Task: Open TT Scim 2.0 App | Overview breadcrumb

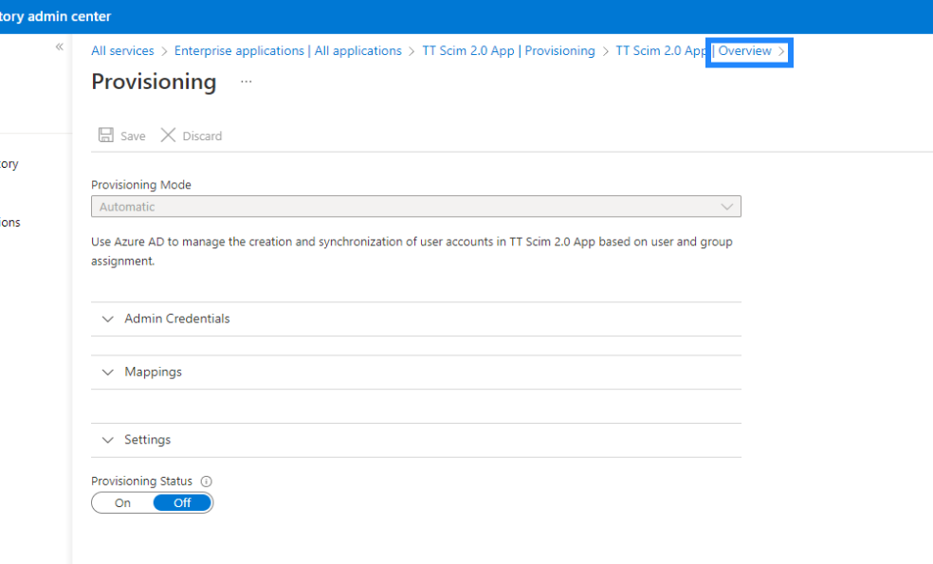Action: click(x=694, y=50)
